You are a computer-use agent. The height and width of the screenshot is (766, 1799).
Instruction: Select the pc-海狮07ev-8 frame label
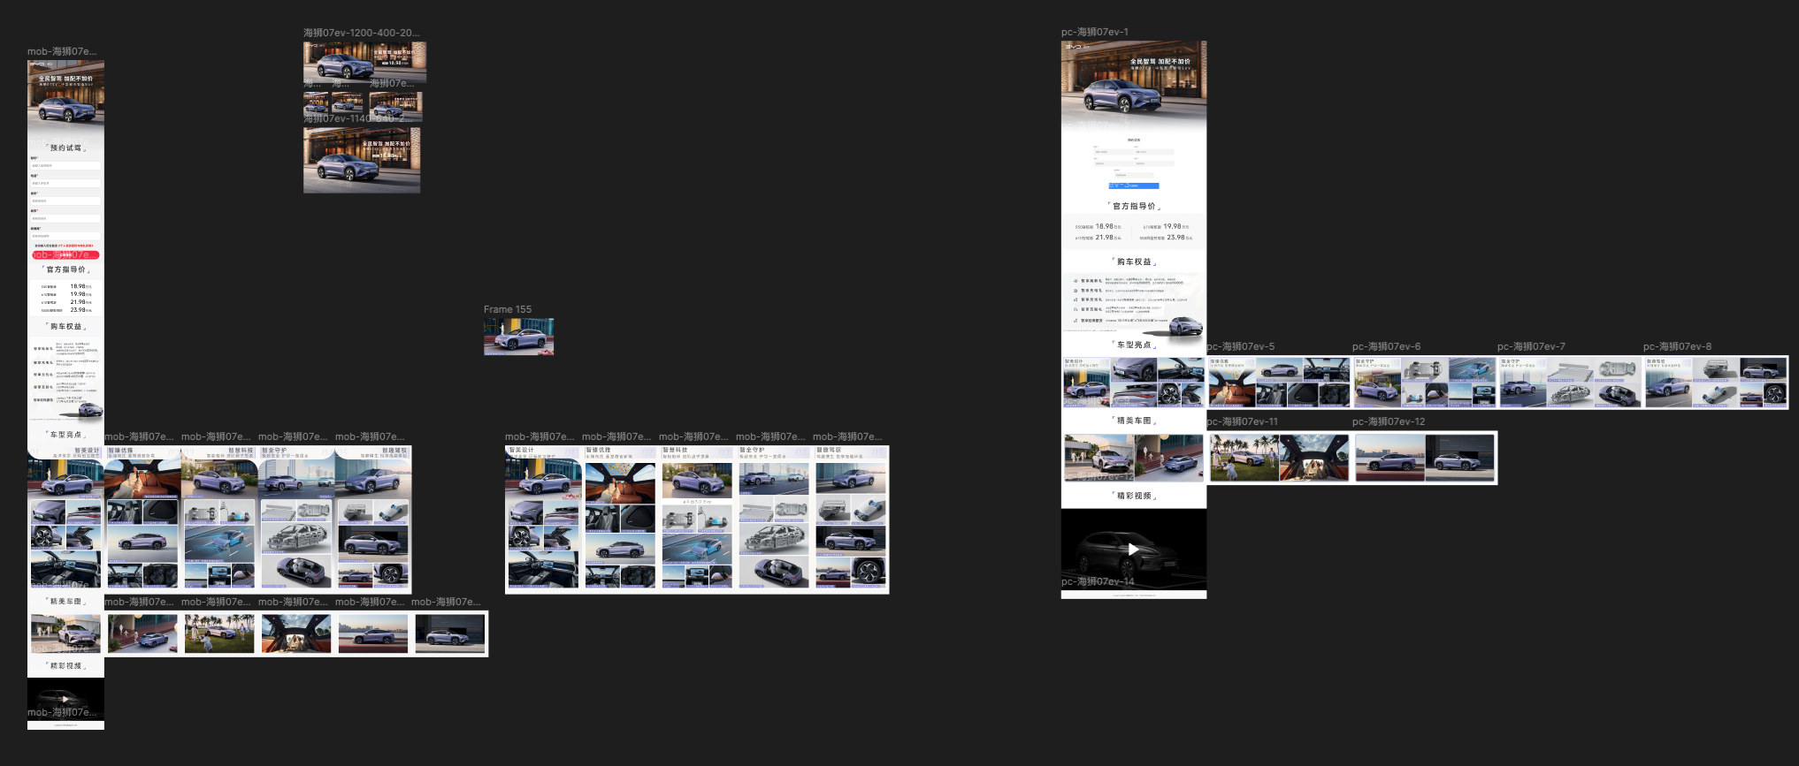[x=1678, y=346]
